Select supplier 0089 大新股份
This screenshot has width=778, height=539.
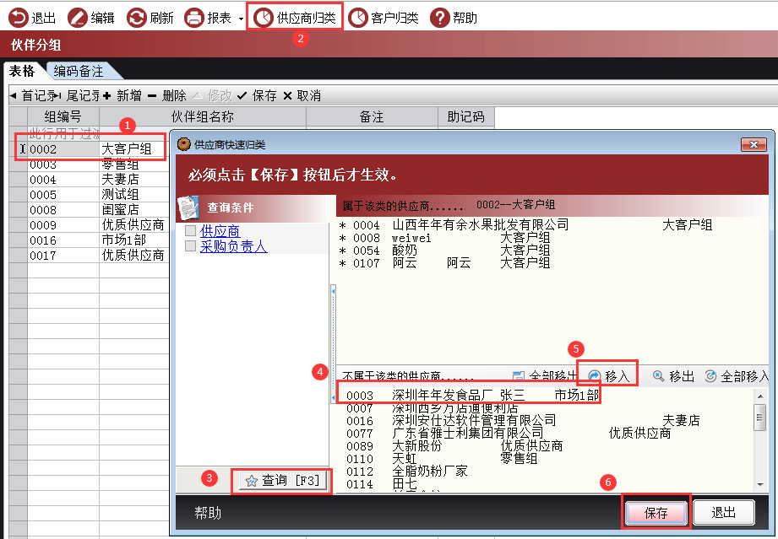pyautogui.click(x=454, y=446)
